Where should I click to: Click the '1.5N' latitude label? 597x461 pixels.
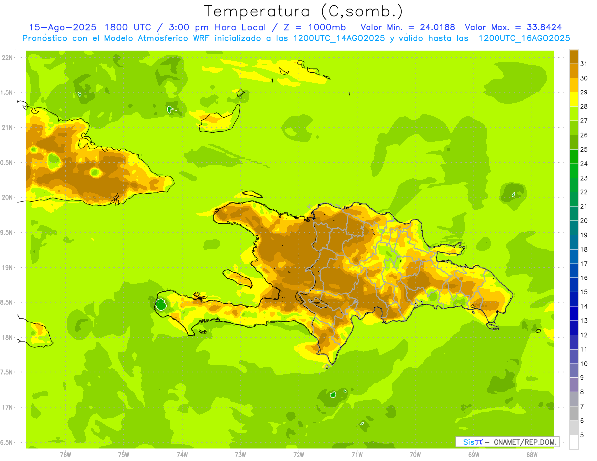click(x=7, y=93)
